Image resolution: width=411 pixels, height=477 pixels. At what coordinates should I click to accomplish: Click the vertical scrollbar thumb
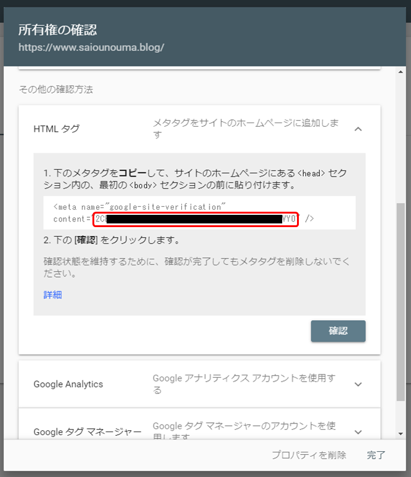pos(401,302)
